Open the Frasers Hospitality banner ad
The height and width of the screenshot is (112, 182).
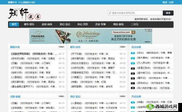[91, 36]
